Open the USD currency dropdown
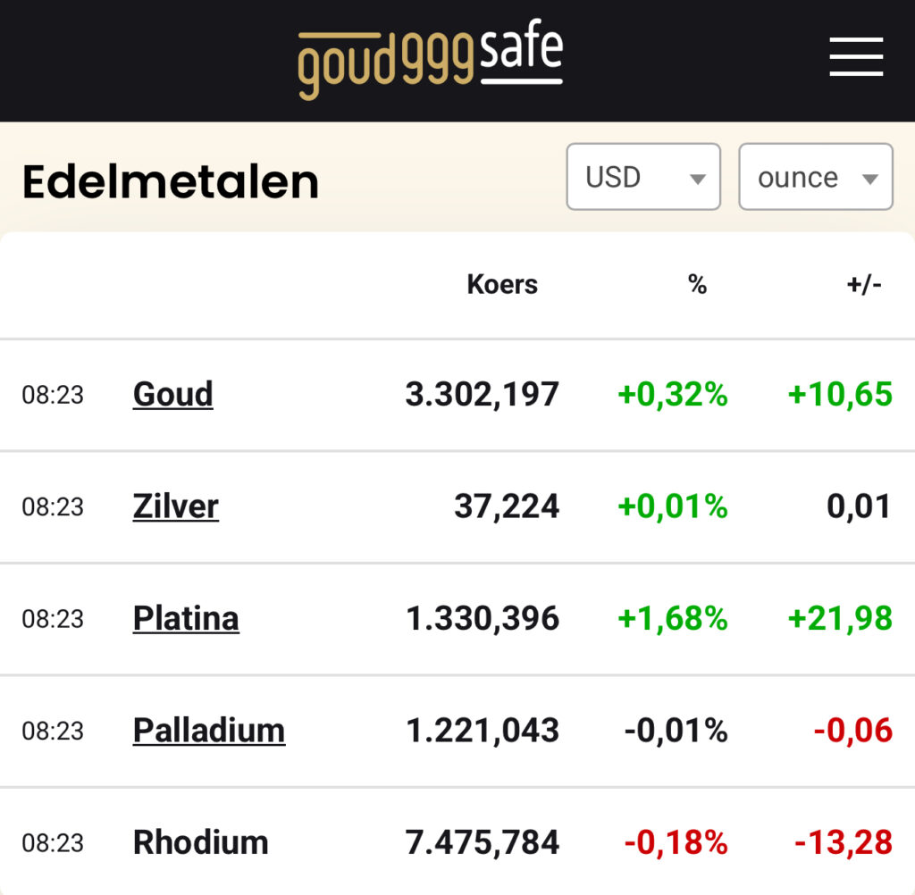 tap(642, 177)
